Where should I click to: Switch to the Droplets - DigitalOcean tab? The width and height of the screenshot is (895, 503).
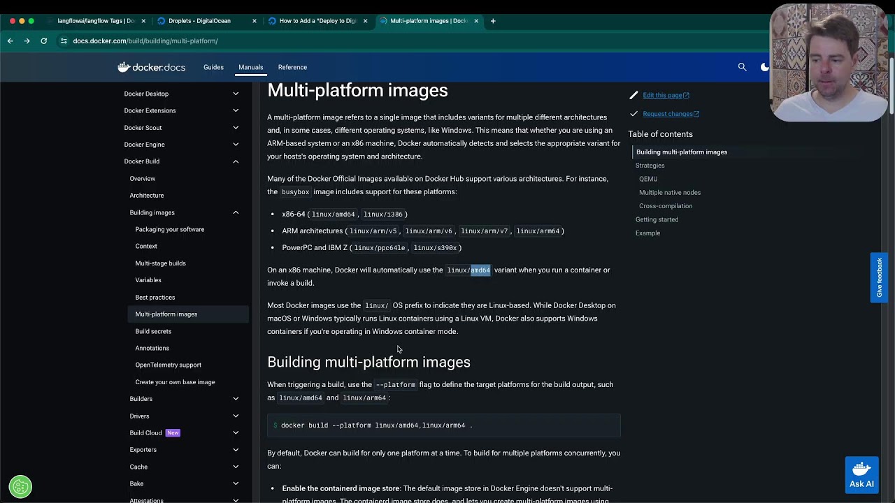[x=199, y=21]
